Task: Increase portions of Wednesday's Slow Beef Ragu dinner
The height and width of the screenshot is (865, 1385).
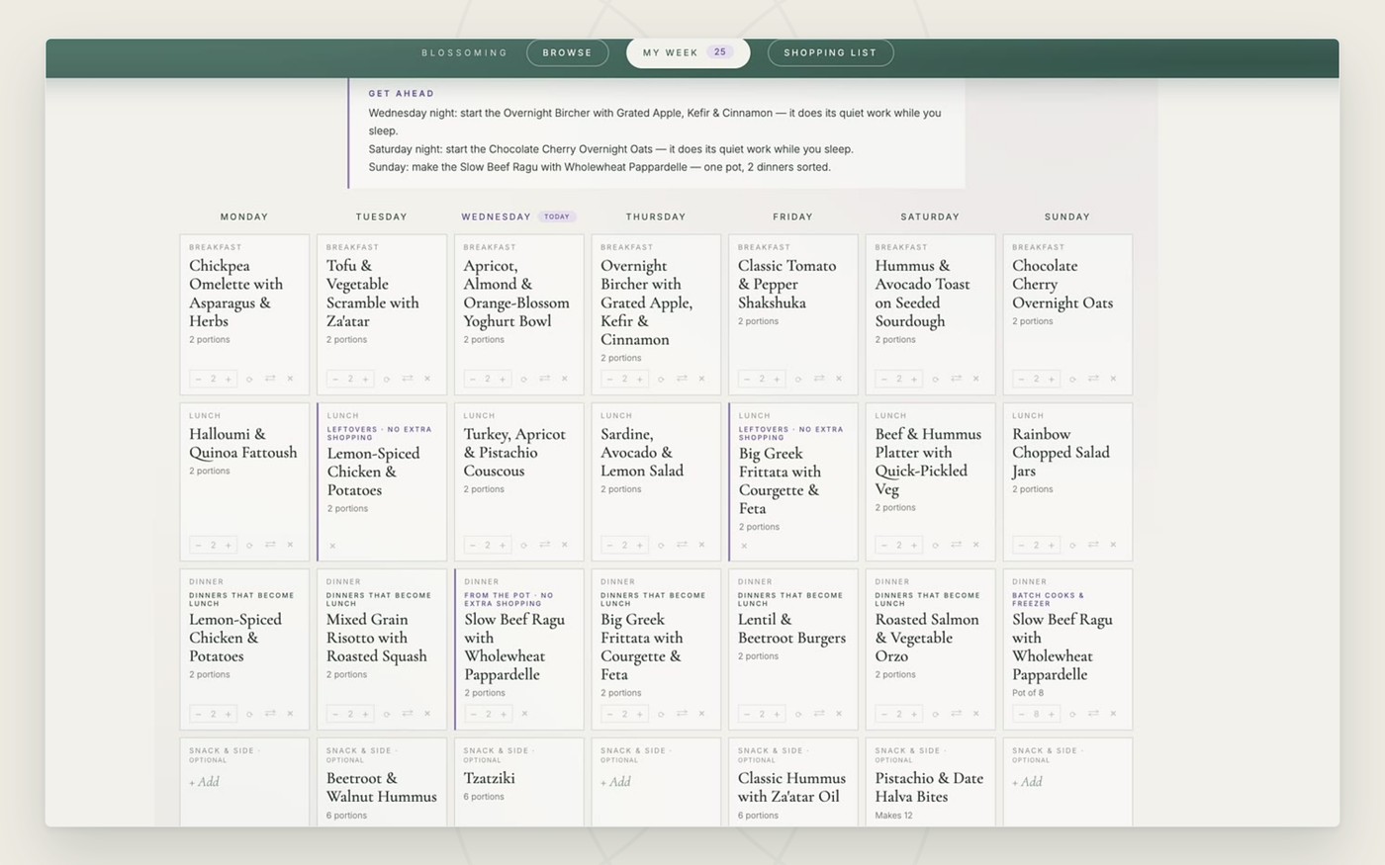Action: 504,714
